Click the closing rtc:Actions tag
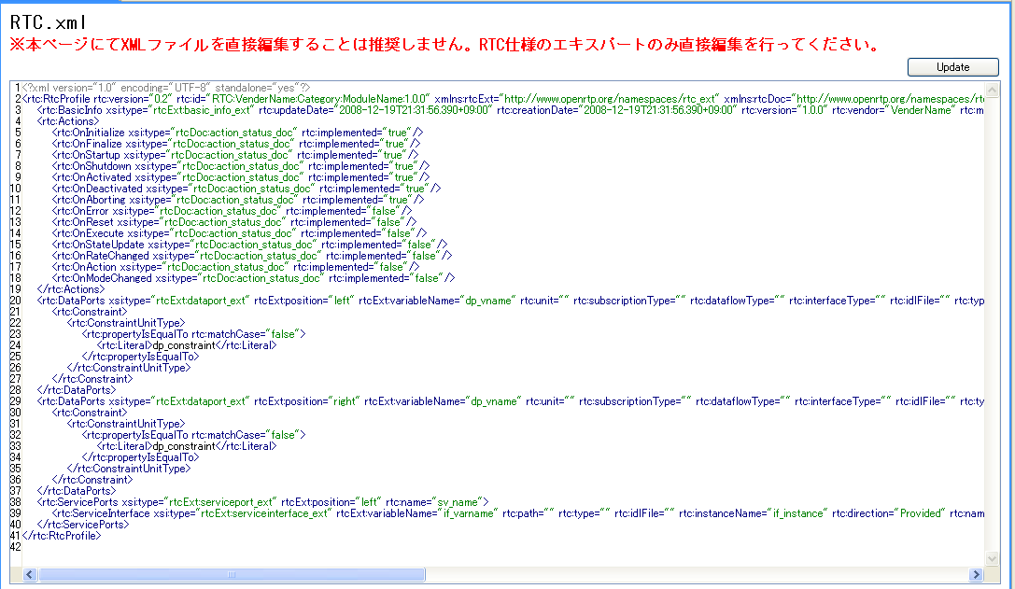Image resolution: width=1015 pixels, height=589 pixels. pos(71,289)
